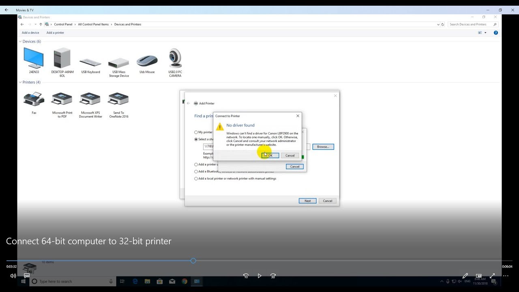Toggle full screen video mode
Image resolution: width=519 pixels, height=292 pixels.
click(492, 276)
